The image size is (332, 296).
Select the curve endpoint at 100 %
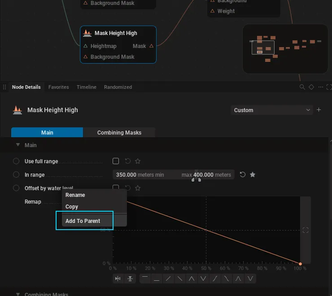300,264
